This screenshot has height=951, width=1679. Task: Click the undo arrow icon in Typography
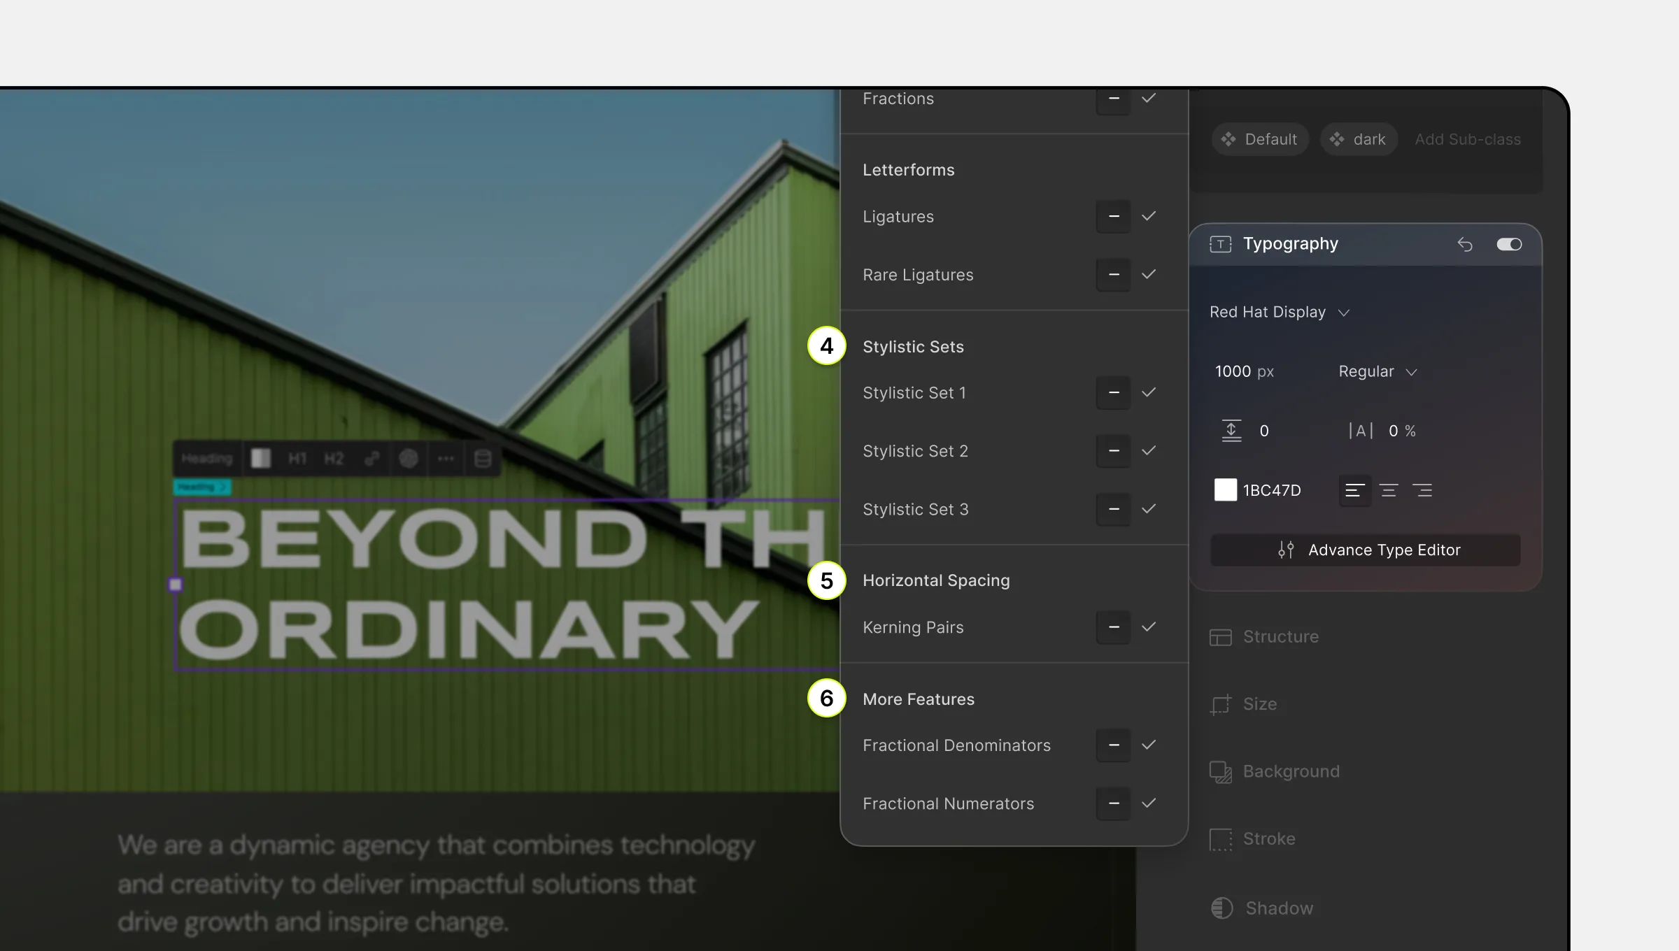tap(1464, 244)
